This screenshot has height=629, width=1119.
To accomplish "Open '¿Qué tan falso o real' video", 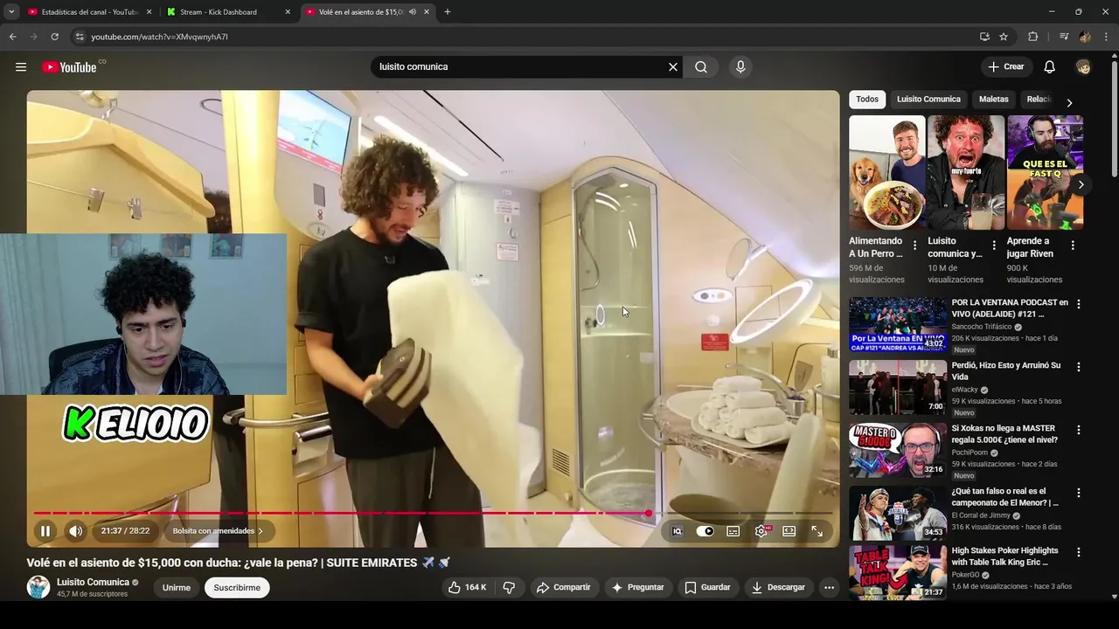I will click(x=1004, y=497).
